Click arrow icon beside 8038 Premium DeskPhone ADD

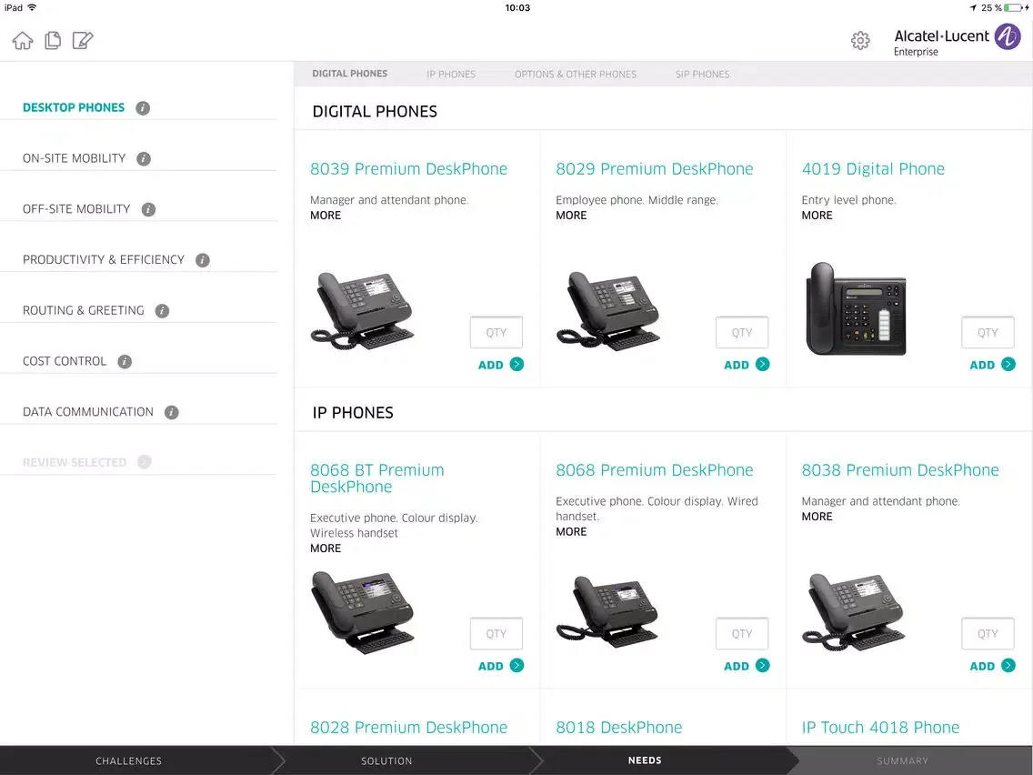[1008, 666]
